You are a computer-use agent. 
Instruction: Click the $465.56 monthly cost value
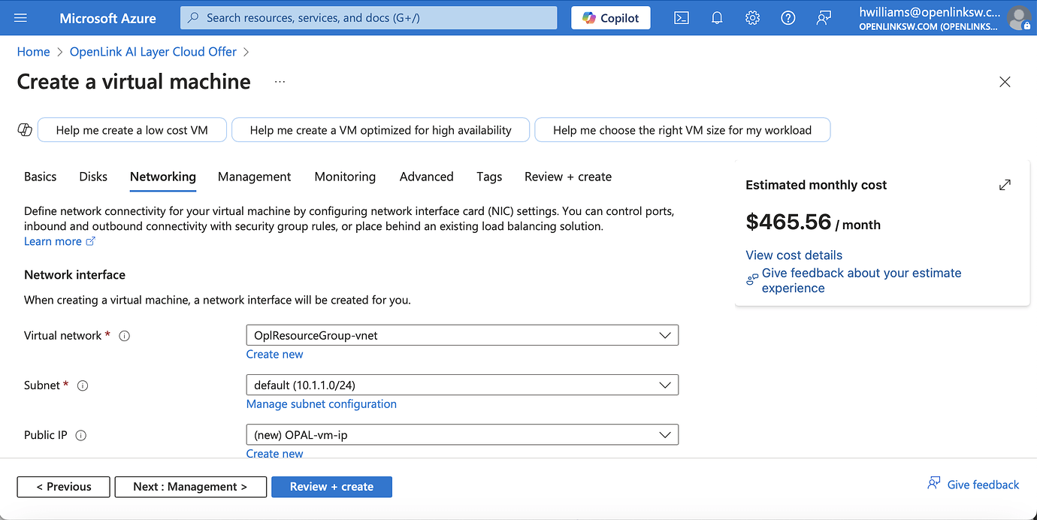(x=788, y=222)
